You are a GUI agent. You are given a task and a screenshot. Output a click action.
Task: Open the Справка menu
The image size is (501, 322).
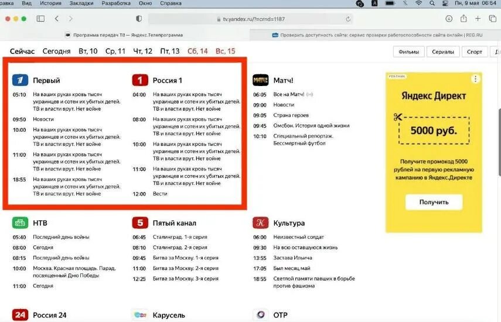pyautogui.click(x=171, y=3)
